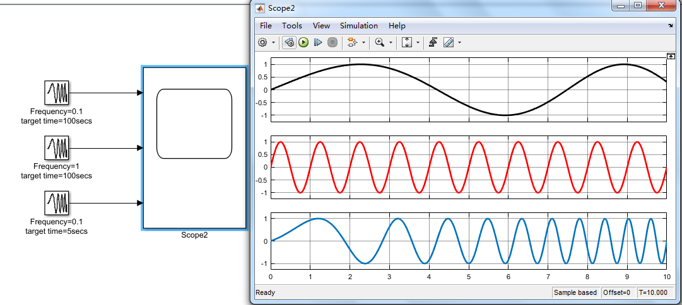Scale Y-axis limits with autoscale icon

(x=407, y=42)
